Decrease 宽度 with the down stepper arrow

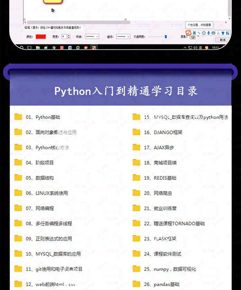(68, 38)
